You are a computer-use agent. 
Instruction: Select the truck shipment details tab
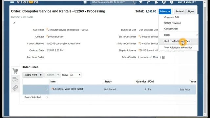tap(15, 79)
